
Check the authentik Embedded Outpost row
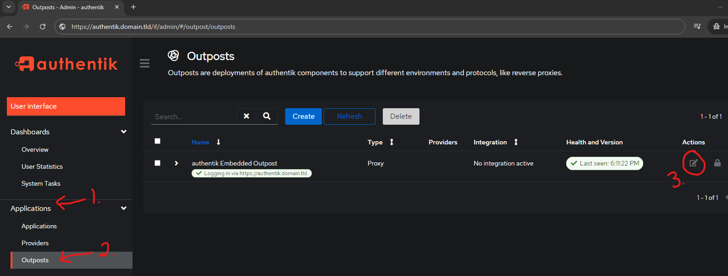(157, 163)
